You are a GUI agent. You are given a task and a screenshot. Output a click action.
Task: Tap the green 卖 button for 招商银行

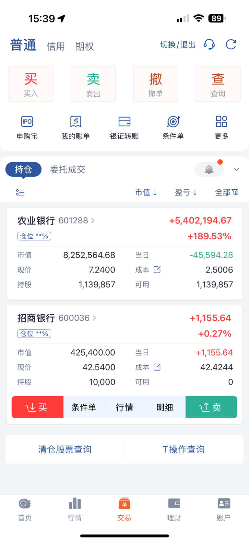coord(211,407)
